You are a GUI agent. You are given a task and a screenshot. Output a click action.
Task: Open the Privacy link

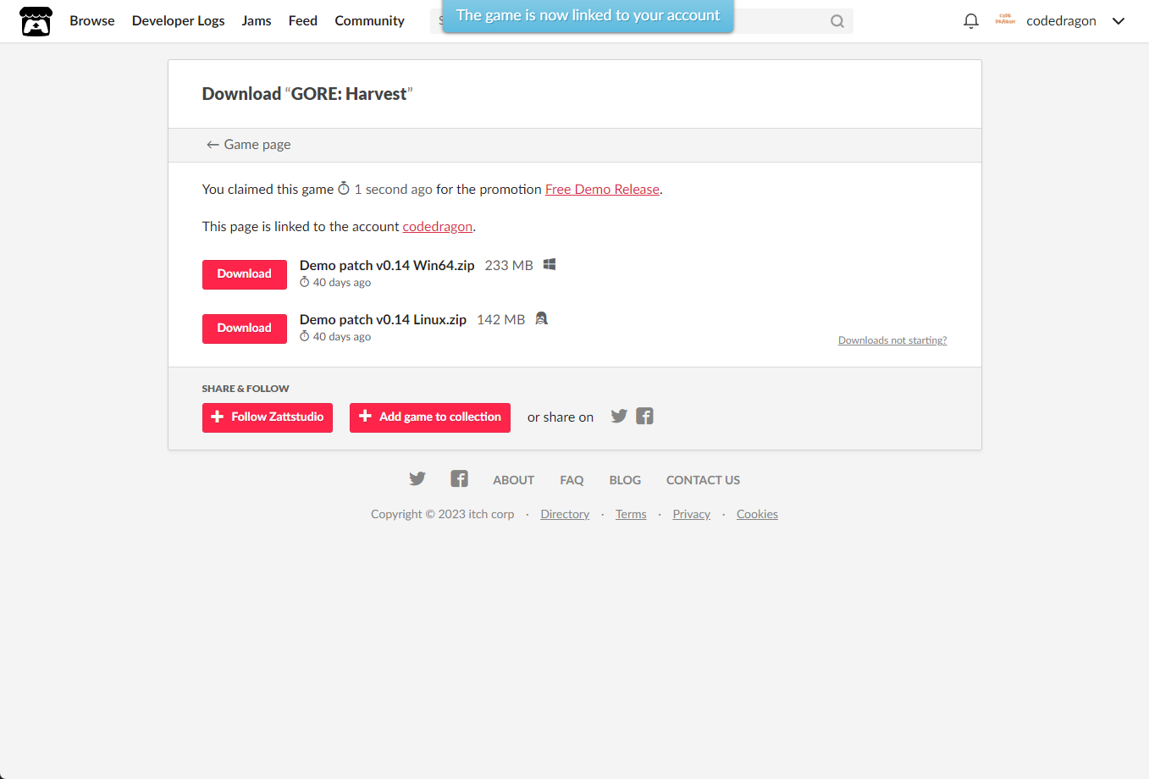692,514
